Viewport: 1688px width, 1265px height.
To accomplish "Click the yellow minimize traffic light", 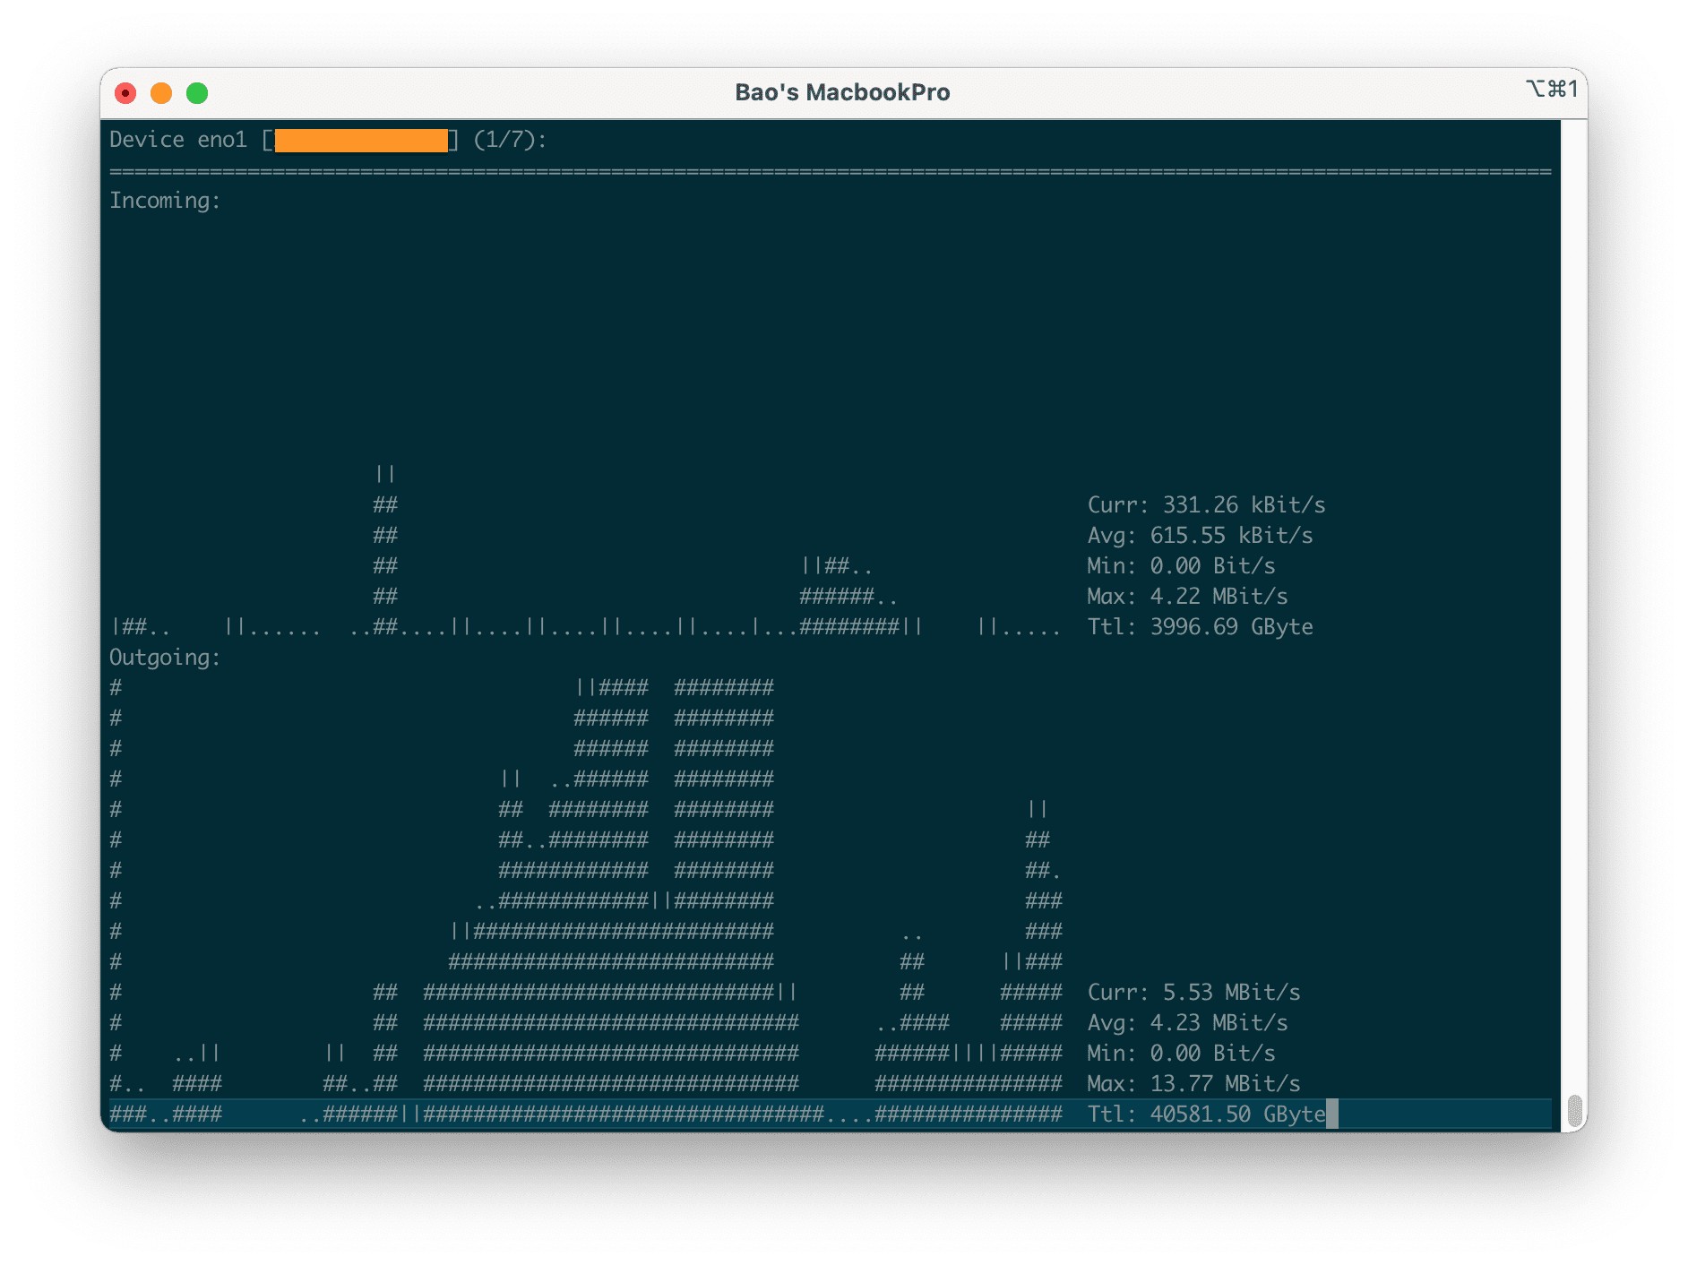I will (x=161, y=92).
